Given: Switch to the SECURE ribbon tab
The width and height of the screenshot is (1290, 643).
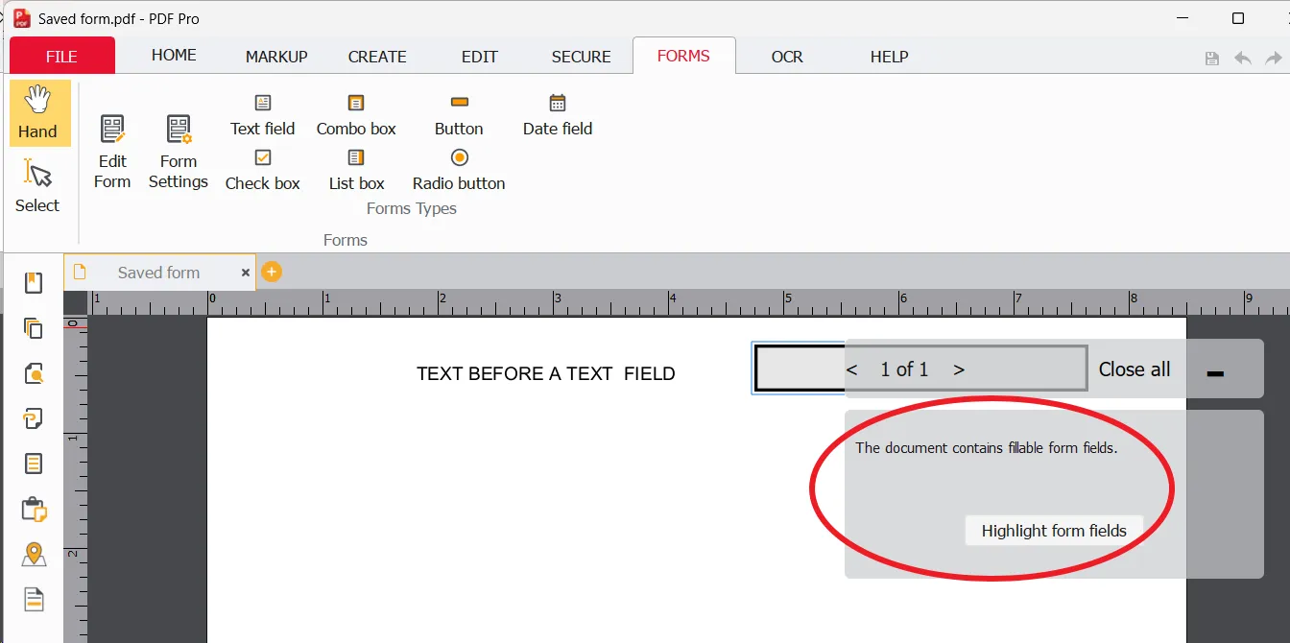Looking at the screenshot, I should 582,57.
